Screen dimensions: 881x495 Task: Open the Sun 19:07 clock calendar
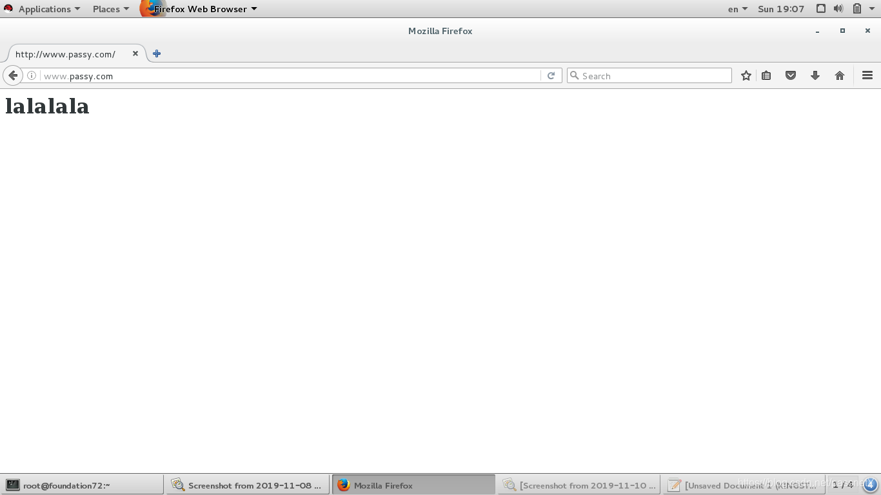pos(781,9)
